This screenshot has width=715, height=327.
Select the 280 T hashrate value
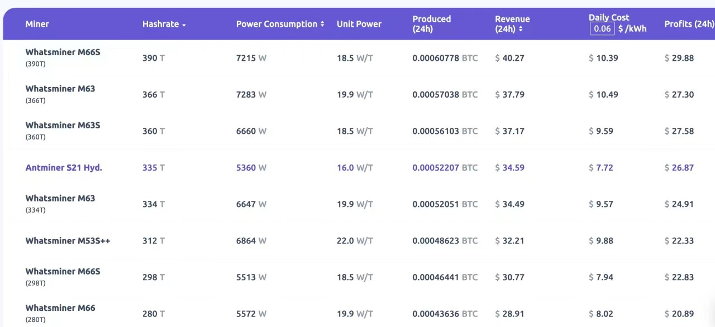click(x=154, y=314)
